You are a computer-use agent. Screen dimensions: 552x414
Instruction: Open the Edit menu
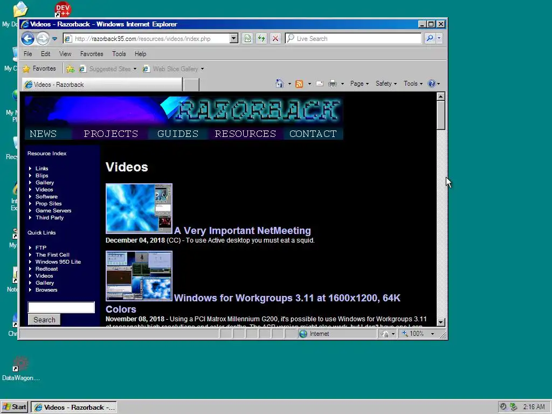pos(45,54)
